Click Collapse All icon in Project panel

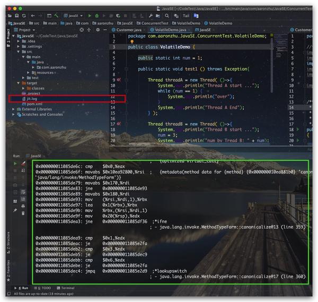(x=89, y=30)
